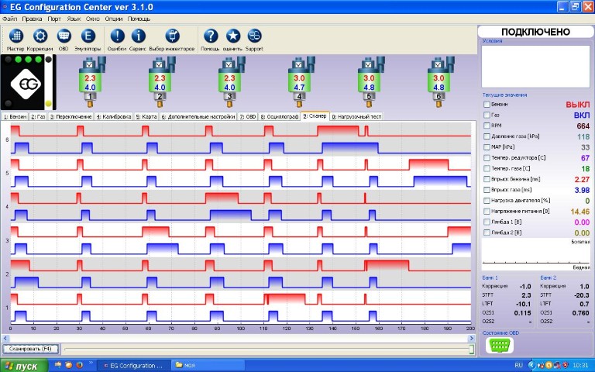The image size is (595, 372).
Task: Open the Ошибки errors icon
Action: [116, 36]
